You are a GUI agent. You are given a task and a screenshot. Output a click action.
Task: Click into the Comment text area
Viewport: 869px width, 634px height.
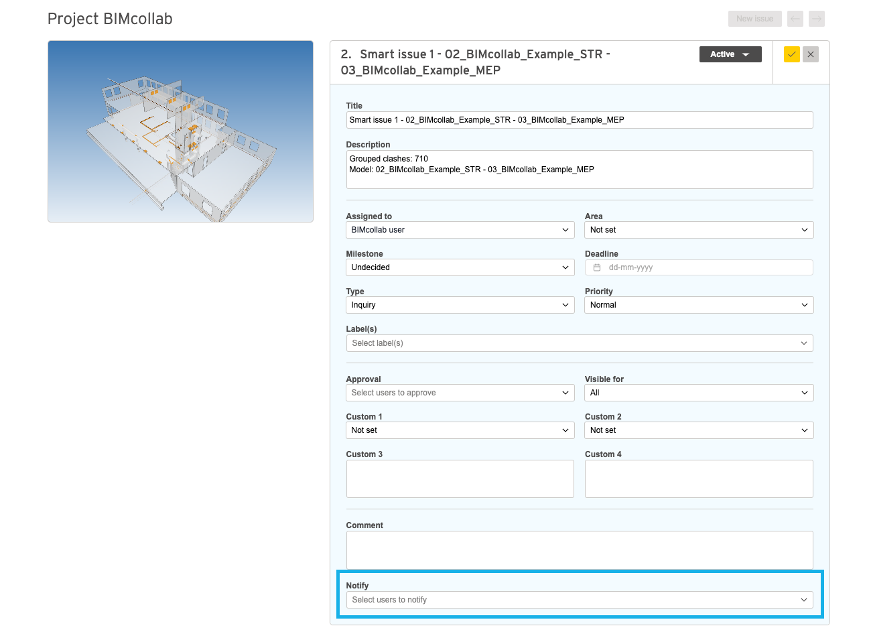[x=580, y=550]
